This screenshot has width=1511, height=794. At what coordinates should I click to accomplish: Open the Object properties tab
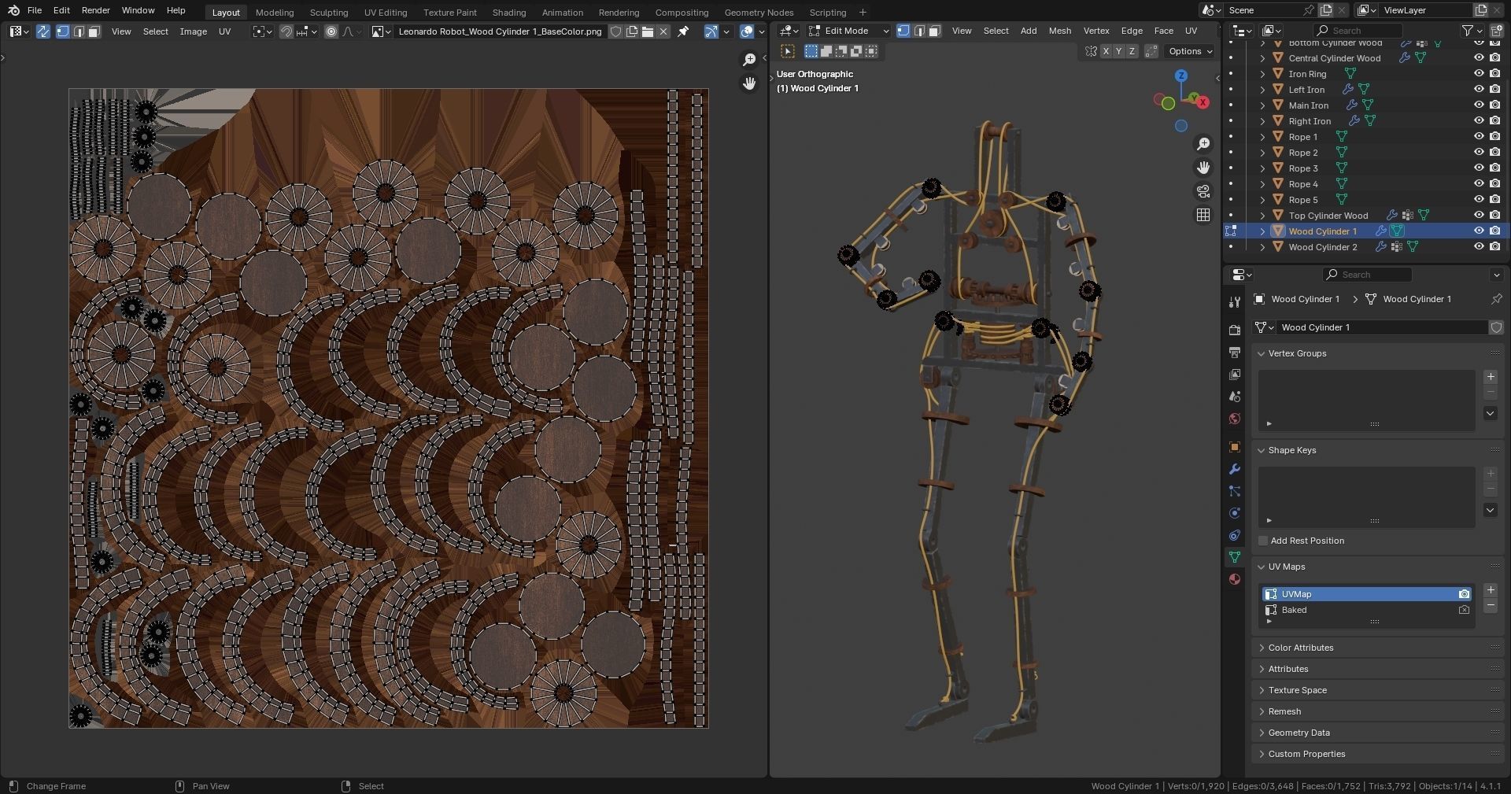pyautogui.click(x=1235, y=447)
